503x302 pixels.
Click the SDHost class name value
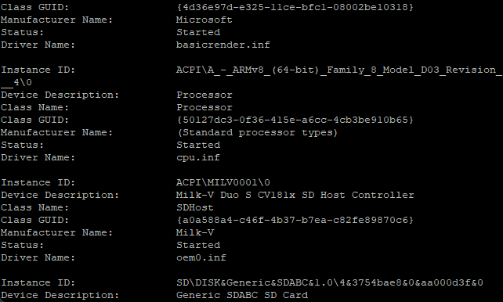coord(195,207)
